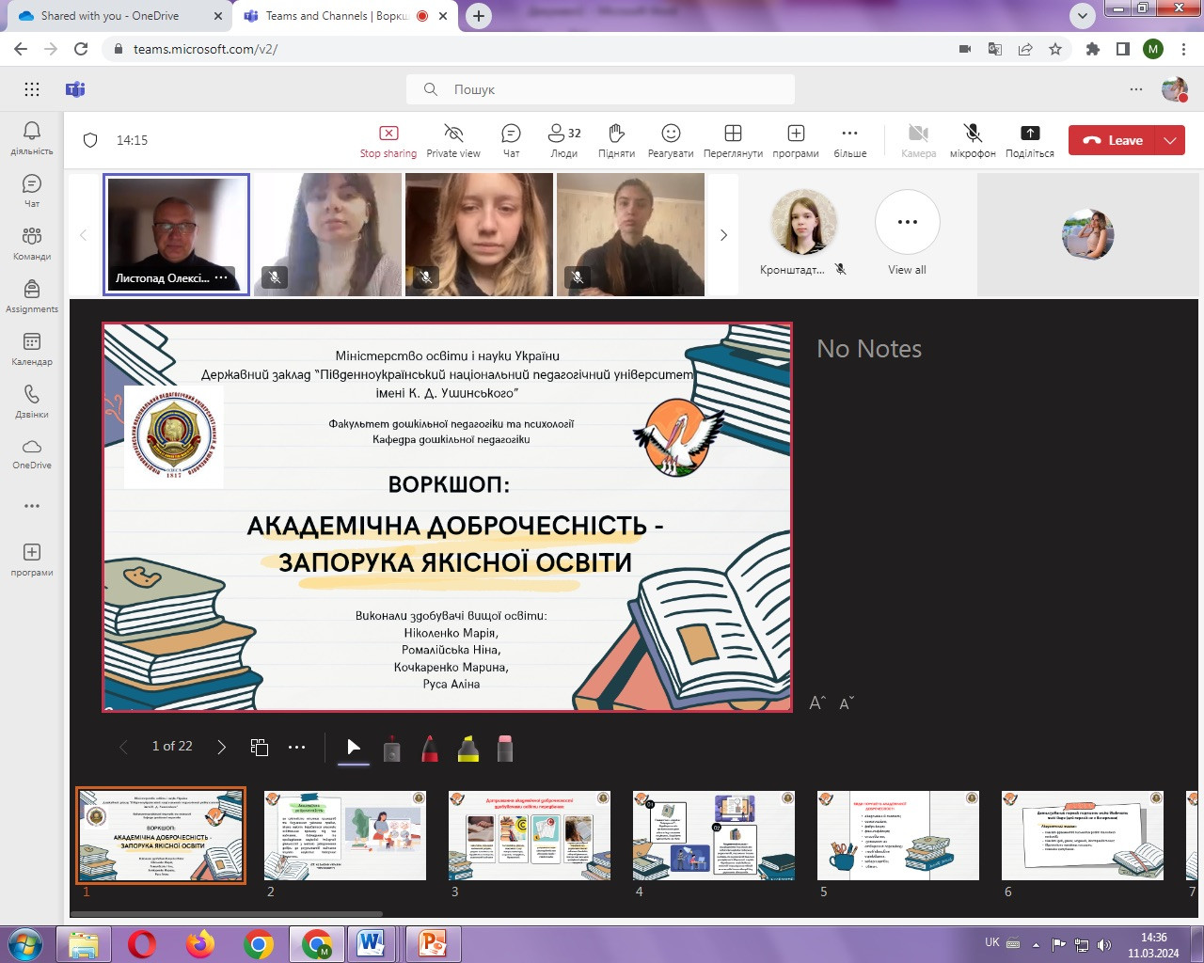The image size is (1204, 963).
Task: Open Команди in the left sidebar
Action: point(32,243)
